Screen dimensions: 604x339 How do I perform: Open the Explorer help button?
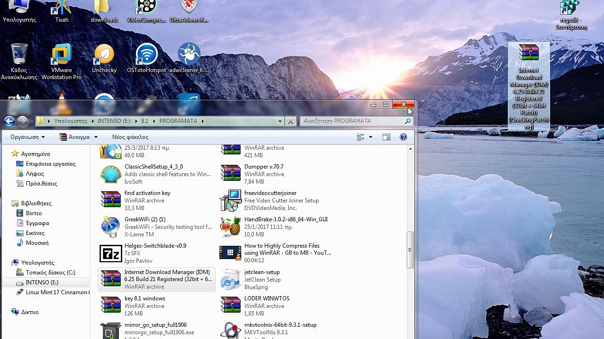[403, 137]
